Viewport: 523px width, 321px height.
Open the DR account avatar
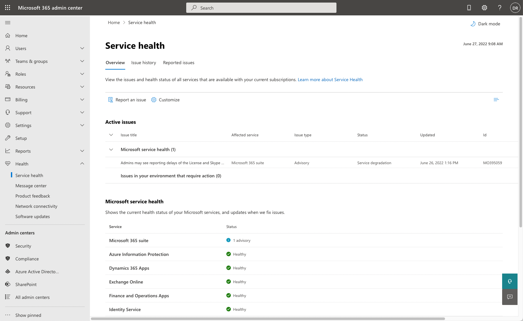tap(515, 8)
